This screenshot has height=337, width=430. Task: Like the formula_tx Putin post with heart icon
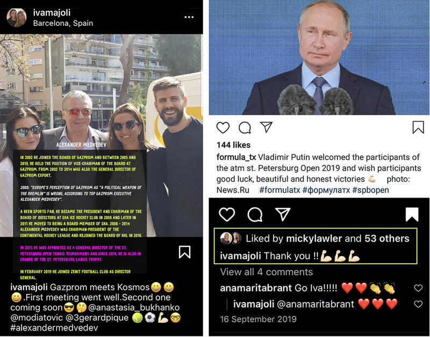click(223, 128)
